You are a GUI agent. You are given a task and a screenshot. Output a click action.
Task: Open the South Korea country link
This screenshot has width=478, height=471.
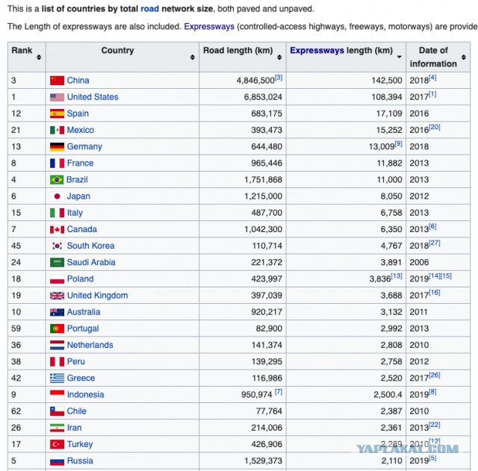click(90, 246)
